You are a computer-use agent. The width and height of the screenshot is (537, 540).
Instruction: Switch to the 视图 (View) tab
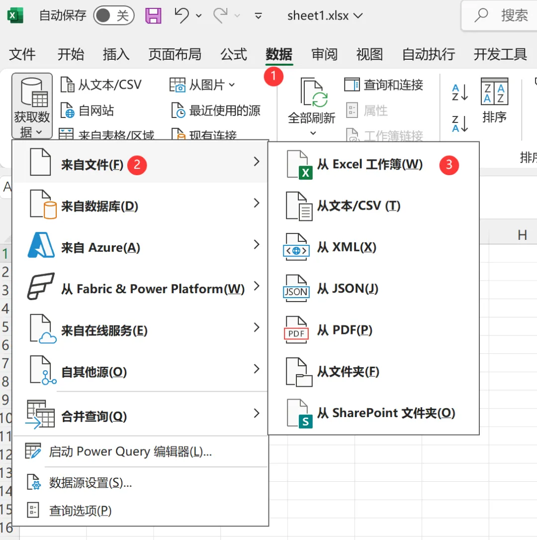tap(369, 54)
